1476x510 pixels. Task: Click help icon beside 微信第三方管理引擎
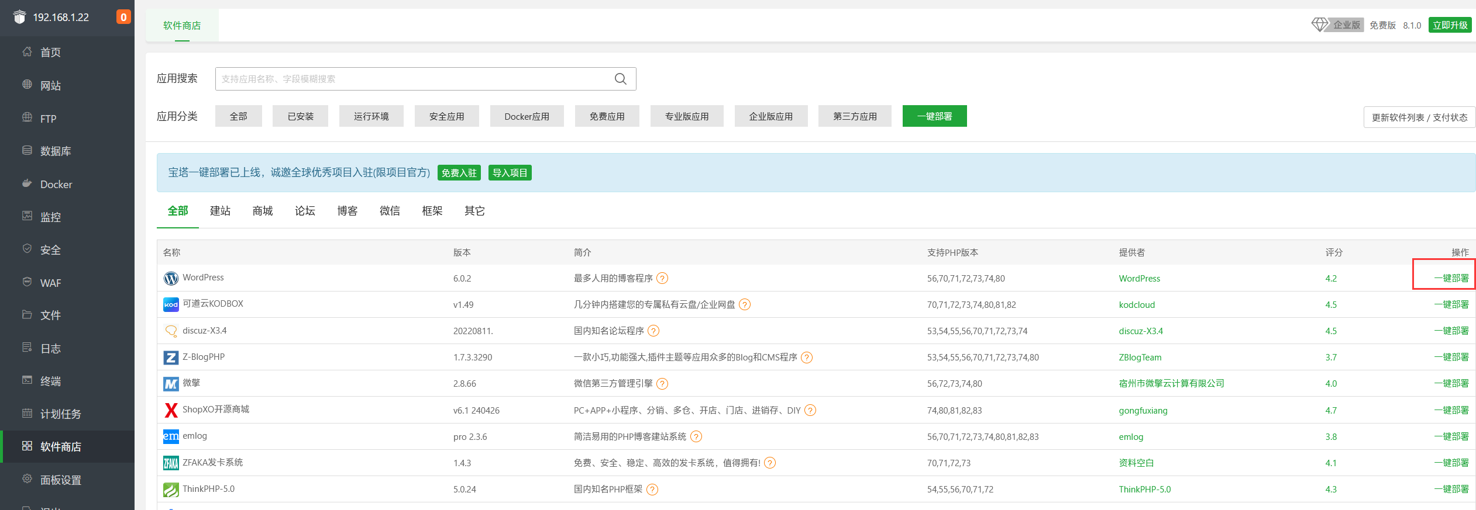point(662,383)
